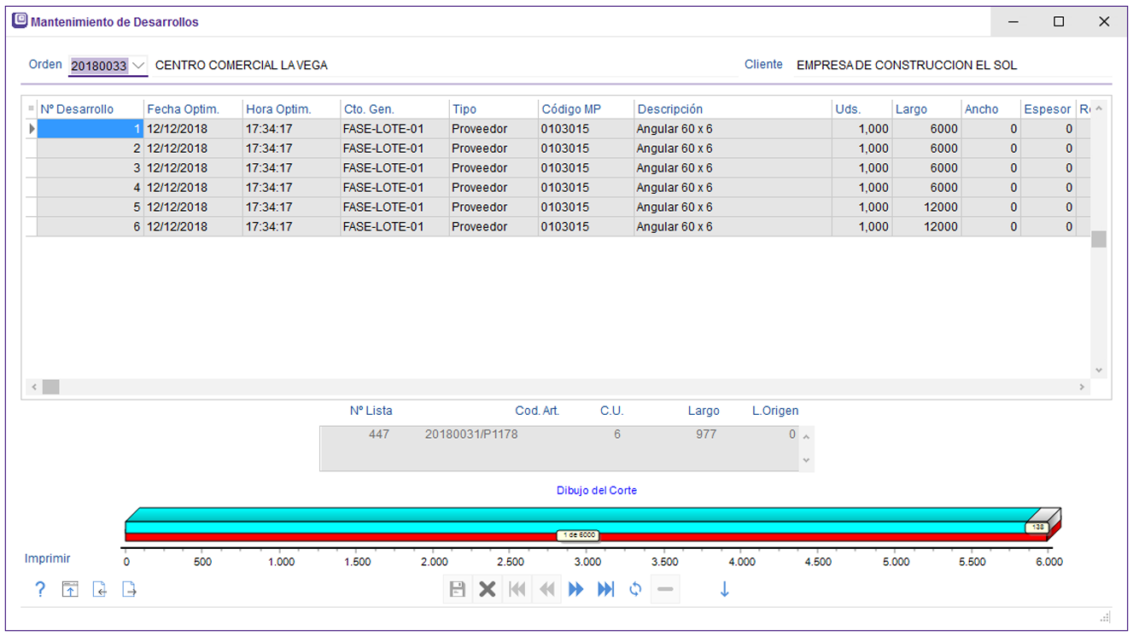Click the blue down arrow icon

click(724, 589)
